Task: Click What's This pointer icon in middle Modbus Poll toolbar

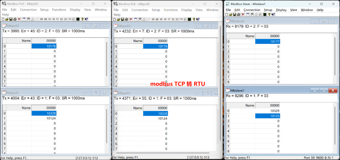Action: tap(198, 19)
